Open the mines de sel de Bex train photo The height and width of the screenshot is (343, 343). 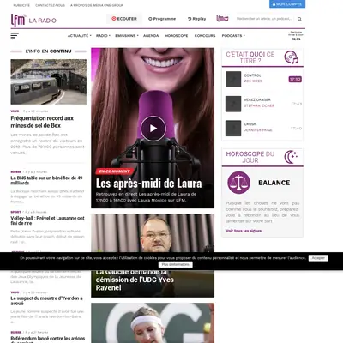49,81
